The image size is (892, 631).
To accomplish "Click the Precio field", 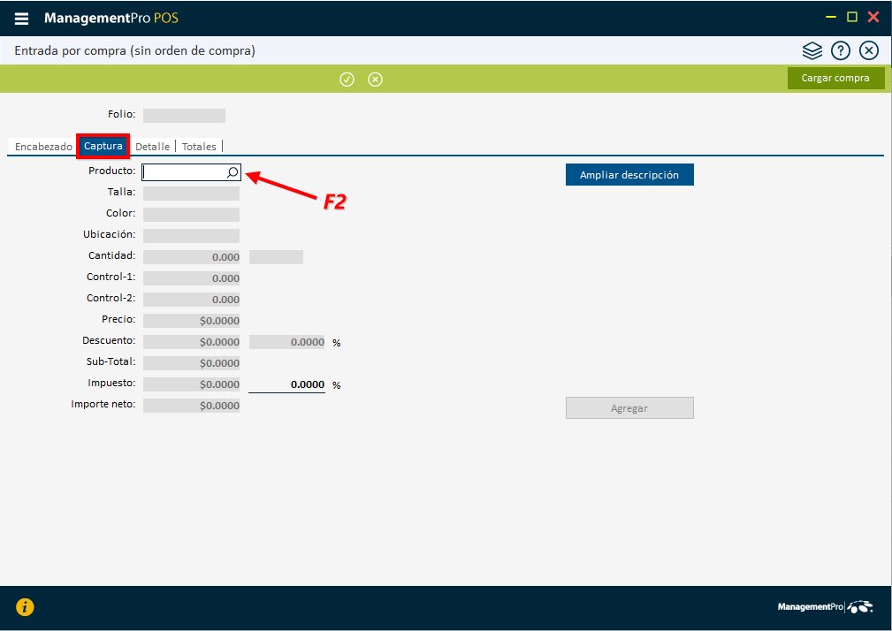I will 191,321.
